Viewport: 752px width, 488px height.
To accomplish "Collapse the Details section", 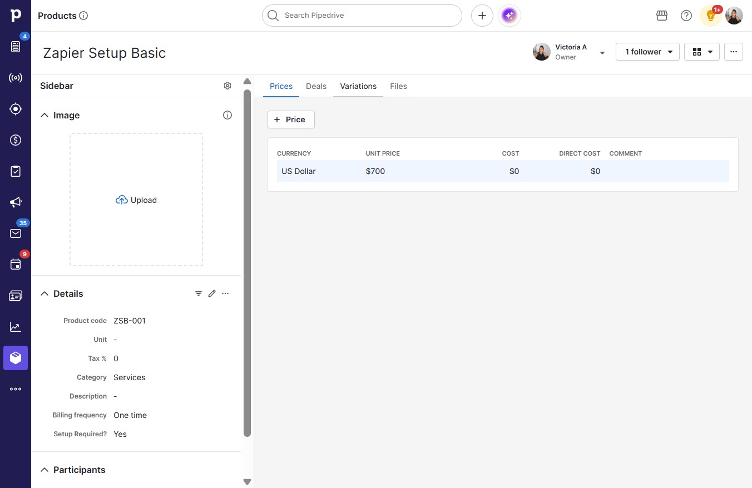I will pyautogui.click(x=44, y=293).
